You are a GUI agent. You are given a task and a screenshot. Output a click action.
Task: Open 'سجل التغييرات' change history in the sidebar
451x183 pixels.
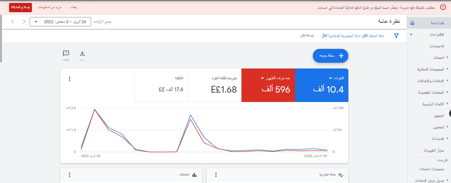[x=434, y=151]
